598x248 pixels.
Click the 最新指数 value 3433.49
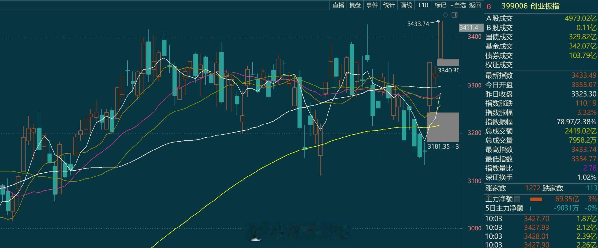[584, 76]
